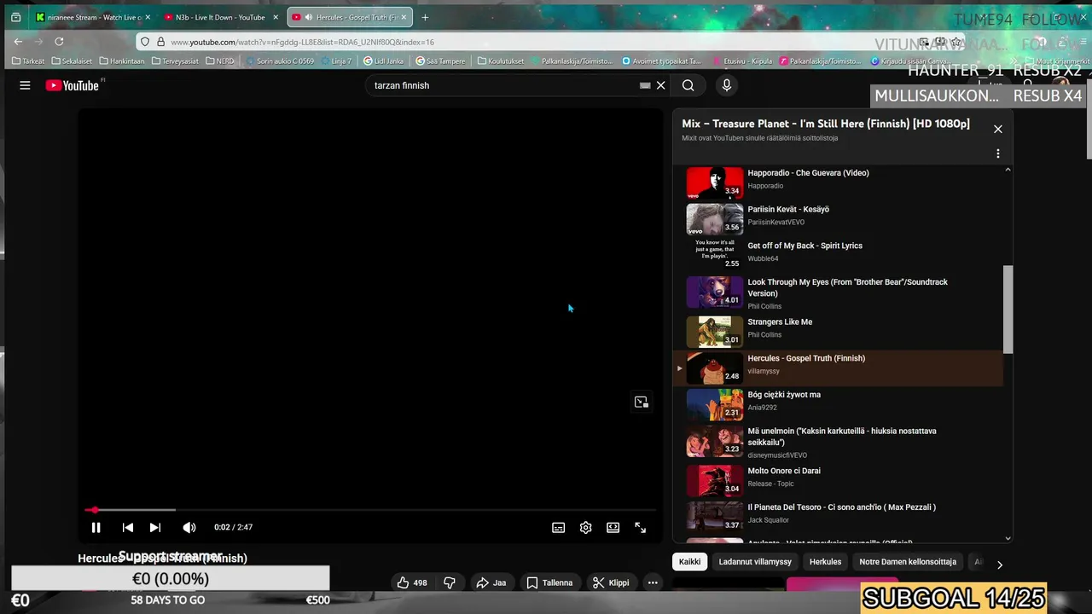This screenshot has height=614, width=1092.
Task: Go back in browser history
Action: pyautogui.click(x=18, y=42)
